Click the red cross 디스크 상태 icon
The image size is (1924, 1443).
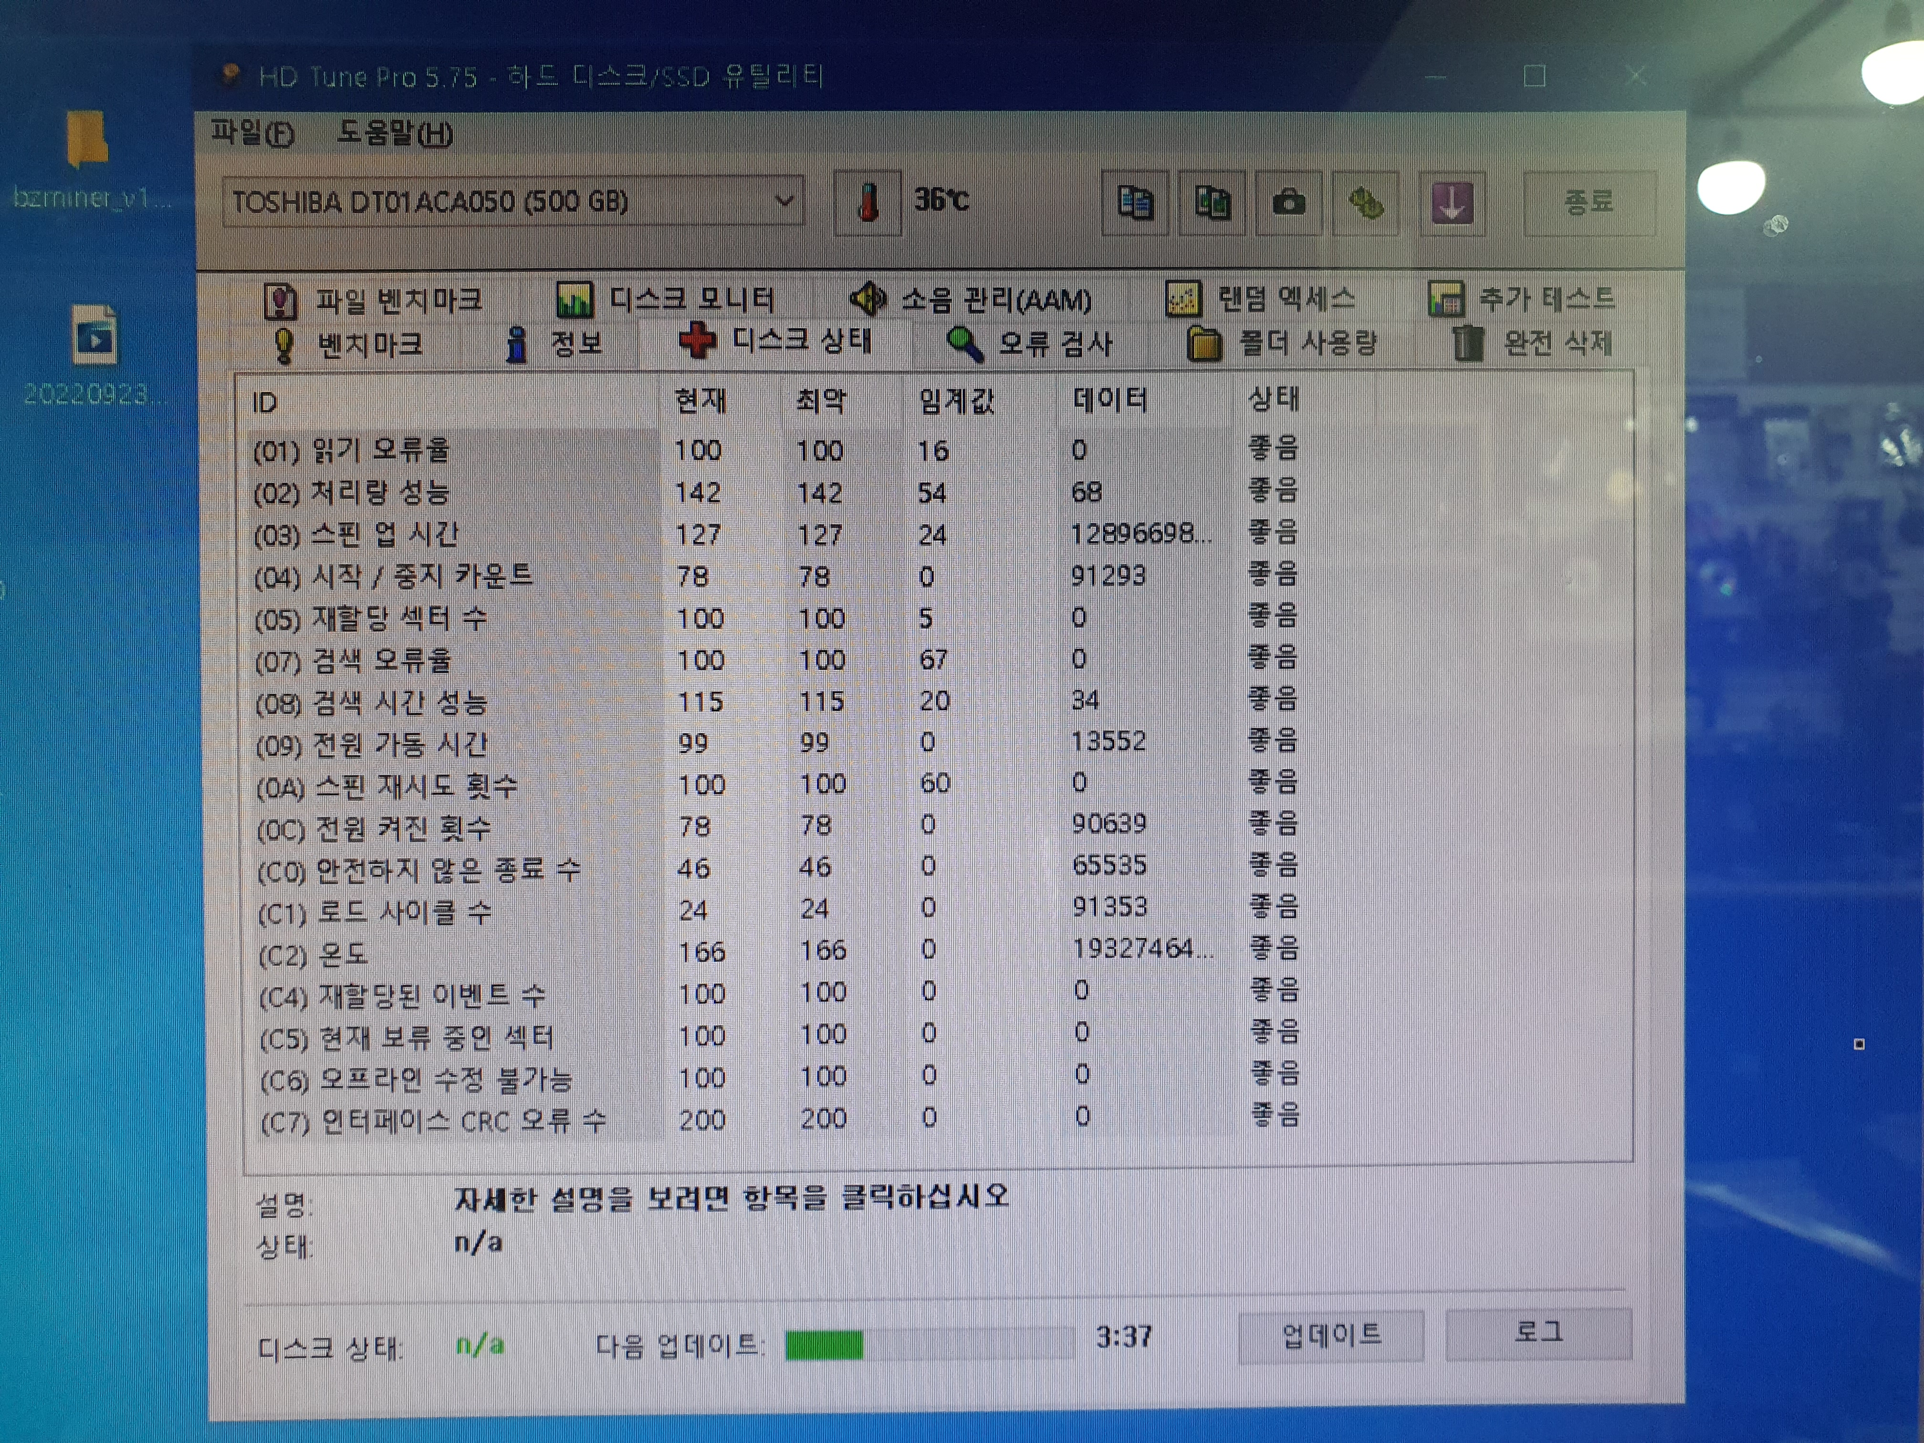(x=698, y=340)
